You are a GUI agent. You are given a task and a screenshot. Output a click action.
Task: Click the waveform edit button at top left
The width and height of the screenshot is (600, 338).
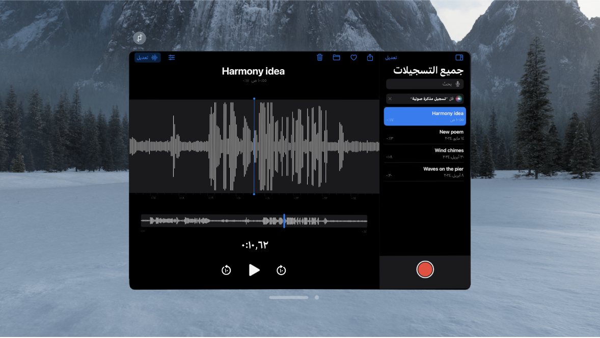(x=147, y=57)
